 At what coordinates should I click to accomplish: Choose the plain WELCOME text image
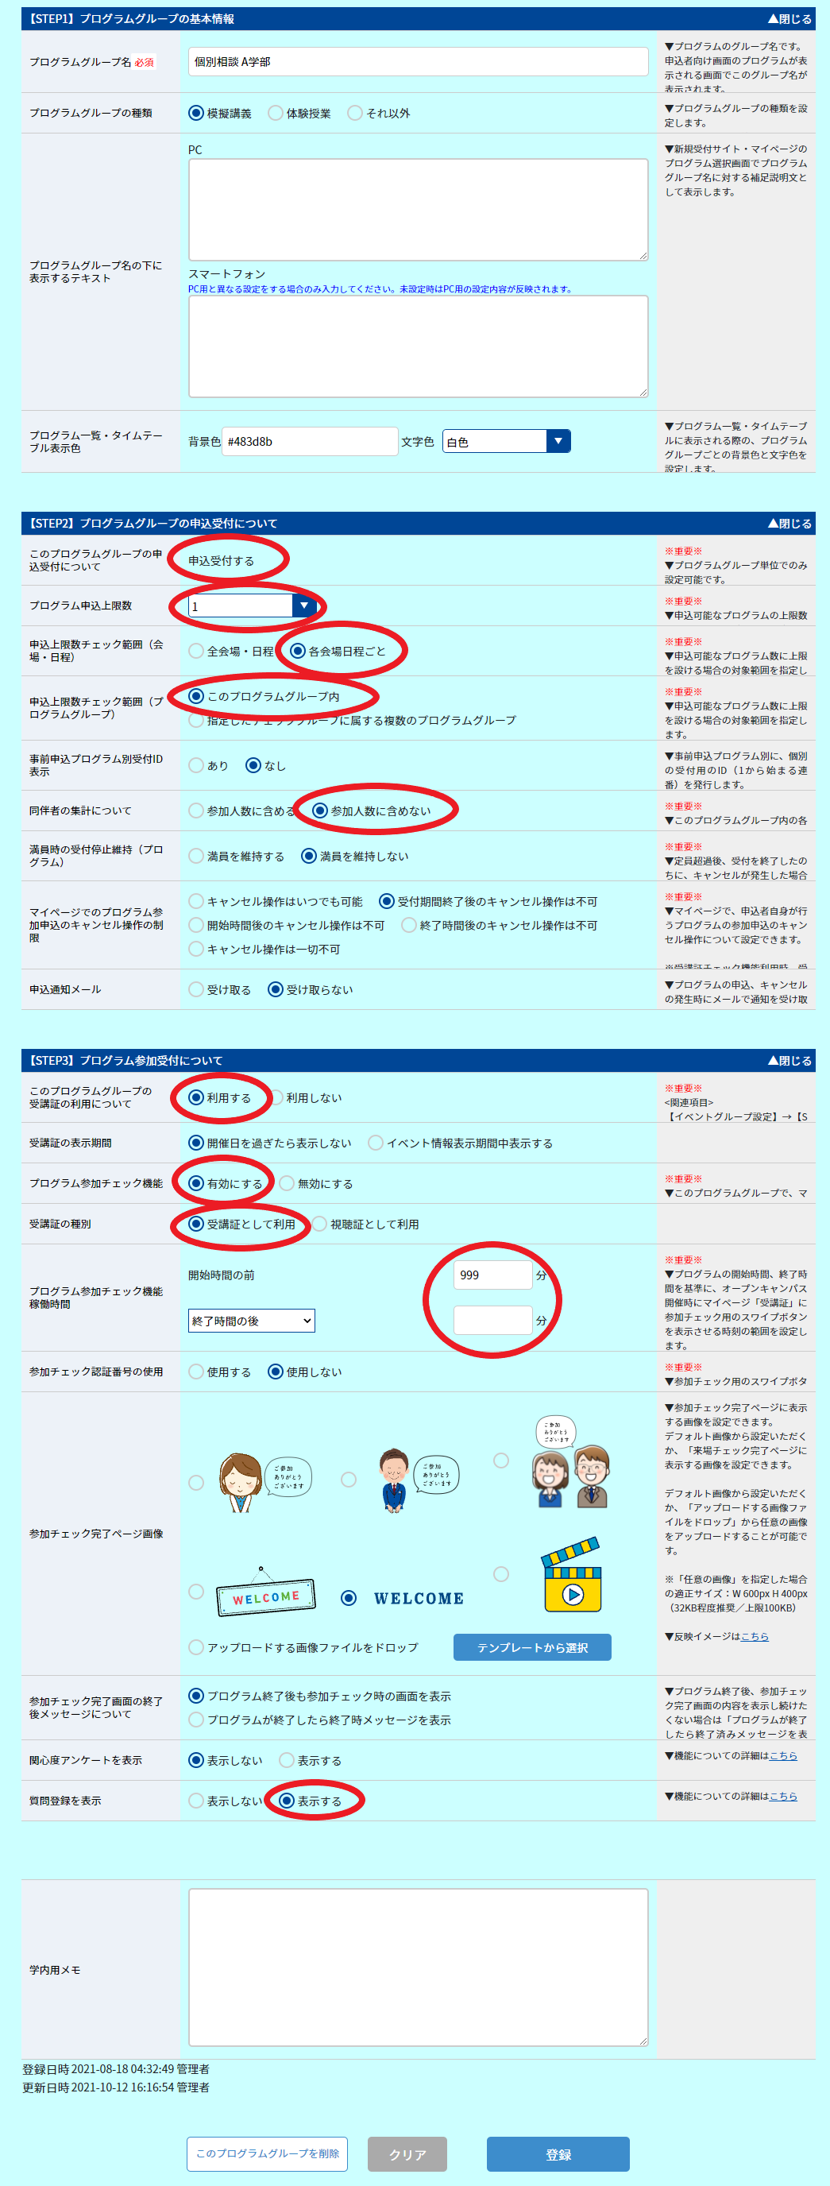[x=349, y=1598]
